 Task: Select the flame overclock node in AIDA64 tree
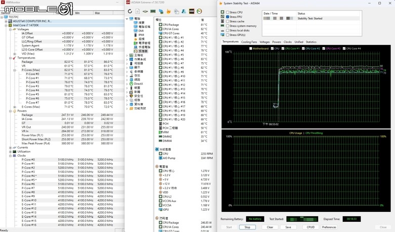[139, 39]
